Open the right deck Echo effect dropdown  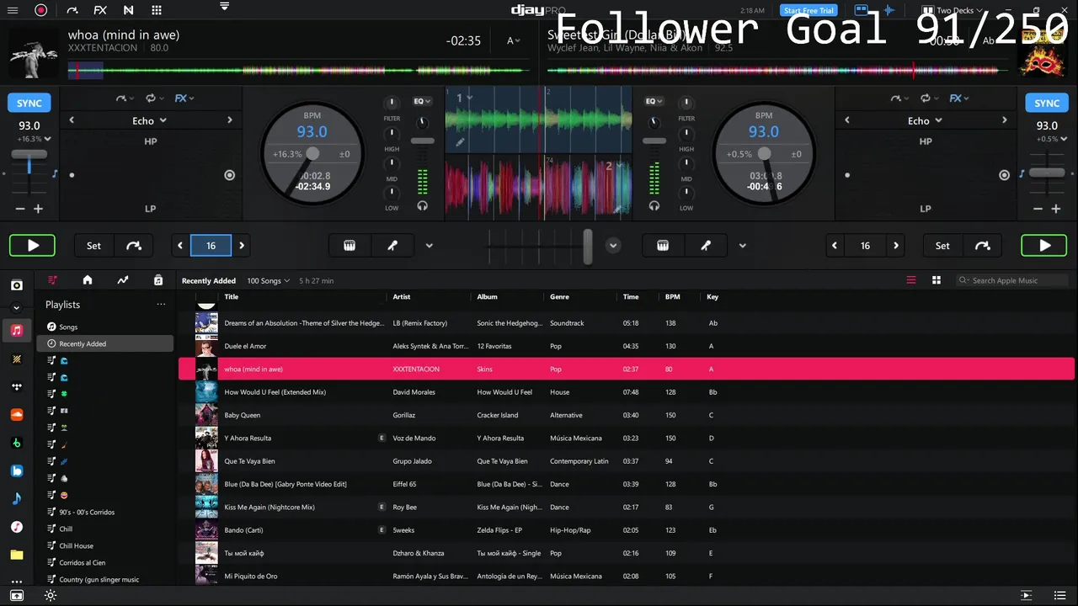pos(925,120)
